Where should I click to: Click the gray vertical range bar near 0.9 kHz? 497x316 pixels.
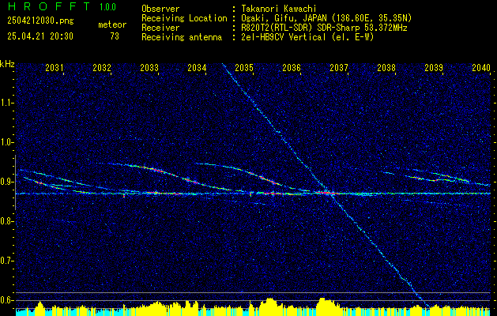point(15,182)
